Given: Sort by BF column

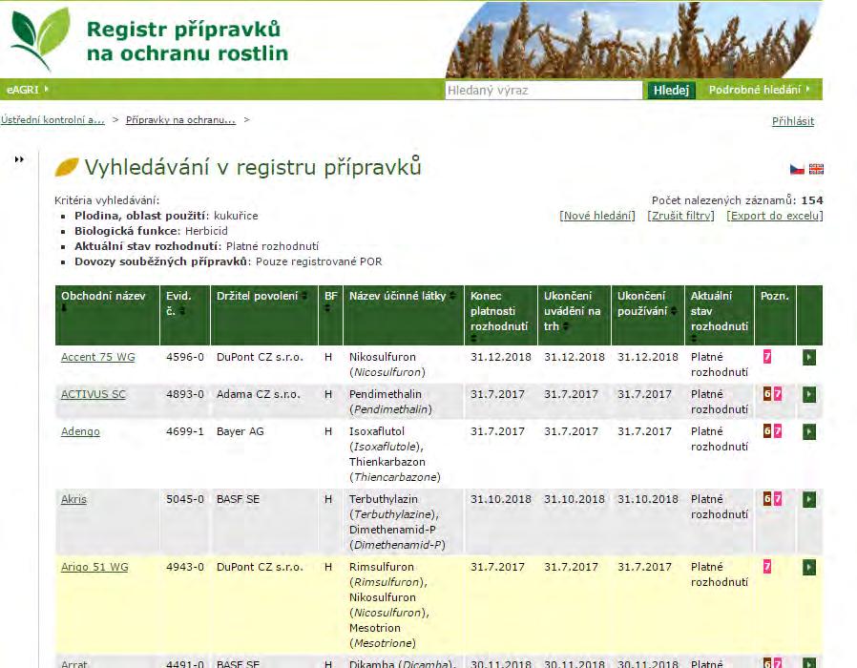Looking at the screenshot, I should pyautogui.click(x=327, y=308).
